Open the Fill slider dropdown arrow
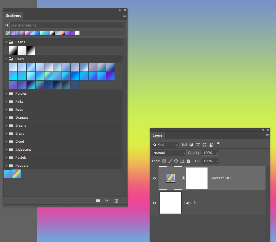This screenshot has width=276, height=242. pos(217,161)
